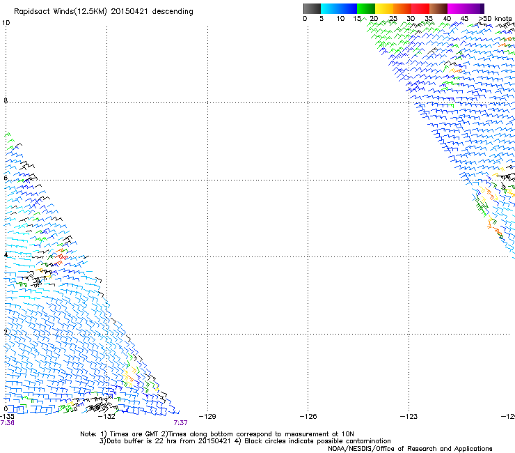Click the green 15–20 knots legend segment

366,8
